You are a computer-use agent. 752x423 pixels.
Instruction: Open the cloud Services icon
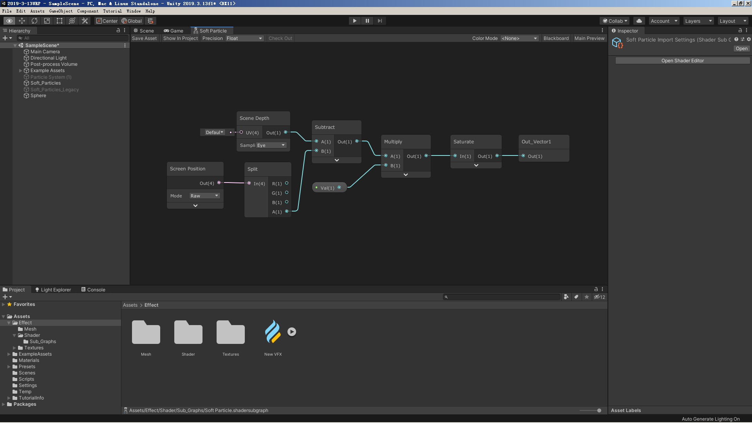639,21
